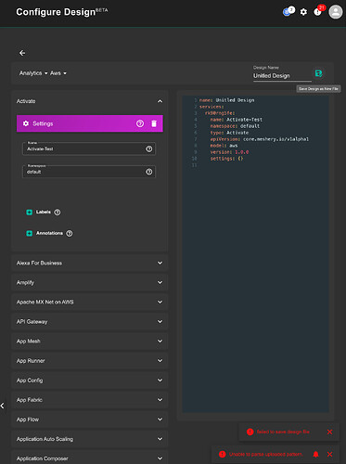Open the Aws model dropdown

tap(58, 73)
